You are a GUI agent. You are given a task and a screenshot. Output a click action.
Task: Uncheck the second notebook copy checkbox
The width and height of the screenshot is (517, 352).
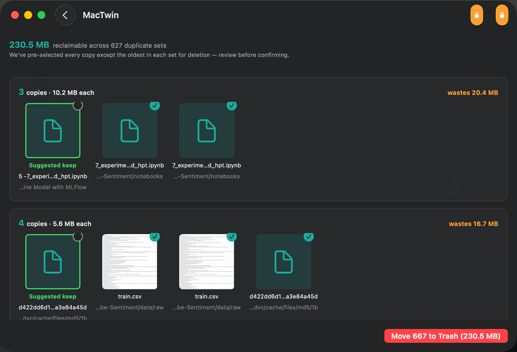155,105
